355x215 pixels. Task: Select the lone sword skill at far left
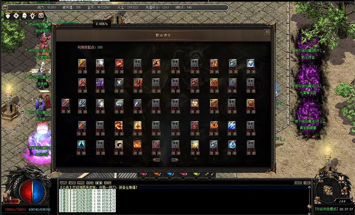pos(65,103)
